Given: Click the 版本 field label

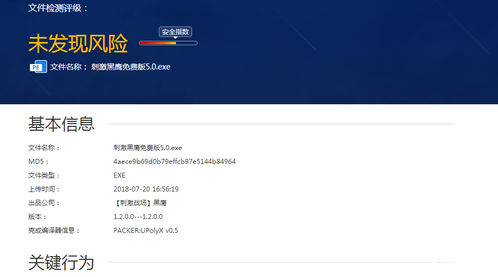Looking at the screenshot, I should click(37, 217).
